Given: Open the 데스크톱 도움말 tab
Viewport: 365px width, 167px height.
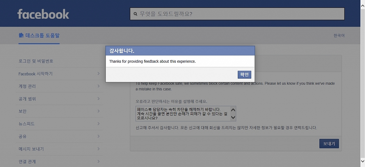Looking at the screenshot, I should click(x=39, y=35).
